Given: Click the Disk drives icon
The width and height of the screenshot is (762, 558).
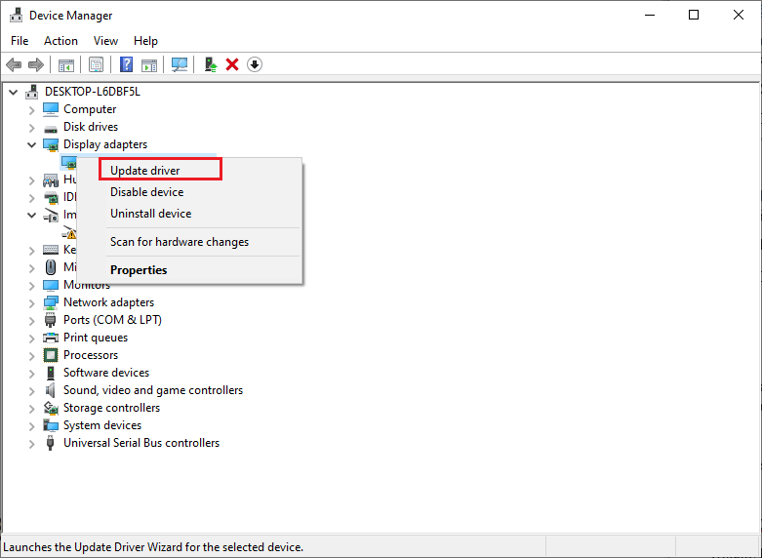Looking at the screenshot, I should [51, 128].
